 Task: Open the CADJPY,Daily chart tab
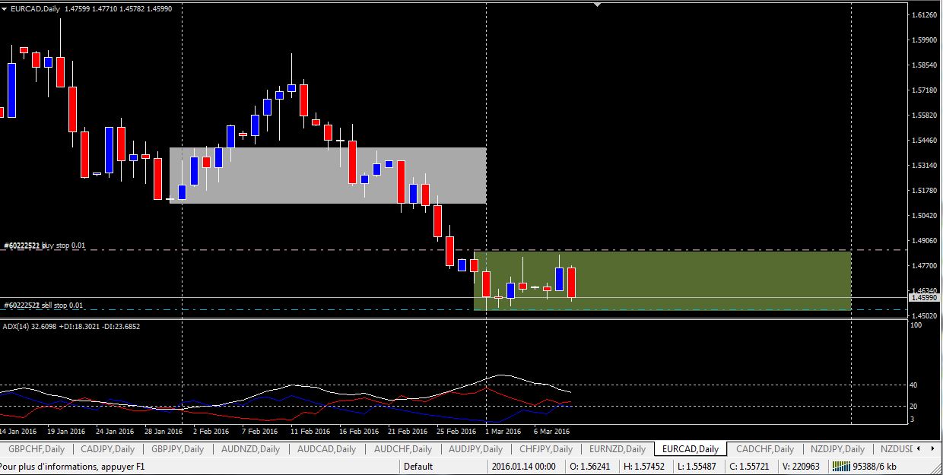coord(107,449)
